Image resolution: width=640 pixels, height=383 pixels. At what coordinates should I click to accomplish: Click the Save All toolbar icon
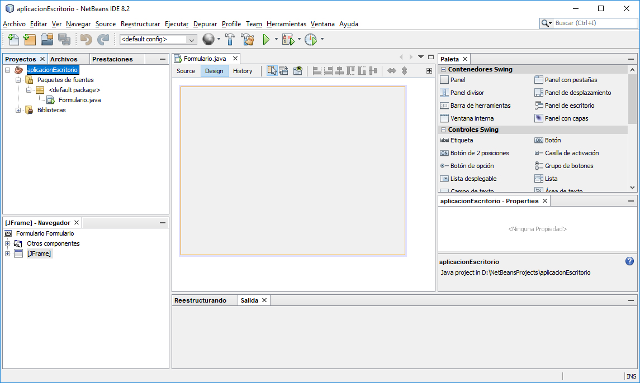tap(64, 39)
